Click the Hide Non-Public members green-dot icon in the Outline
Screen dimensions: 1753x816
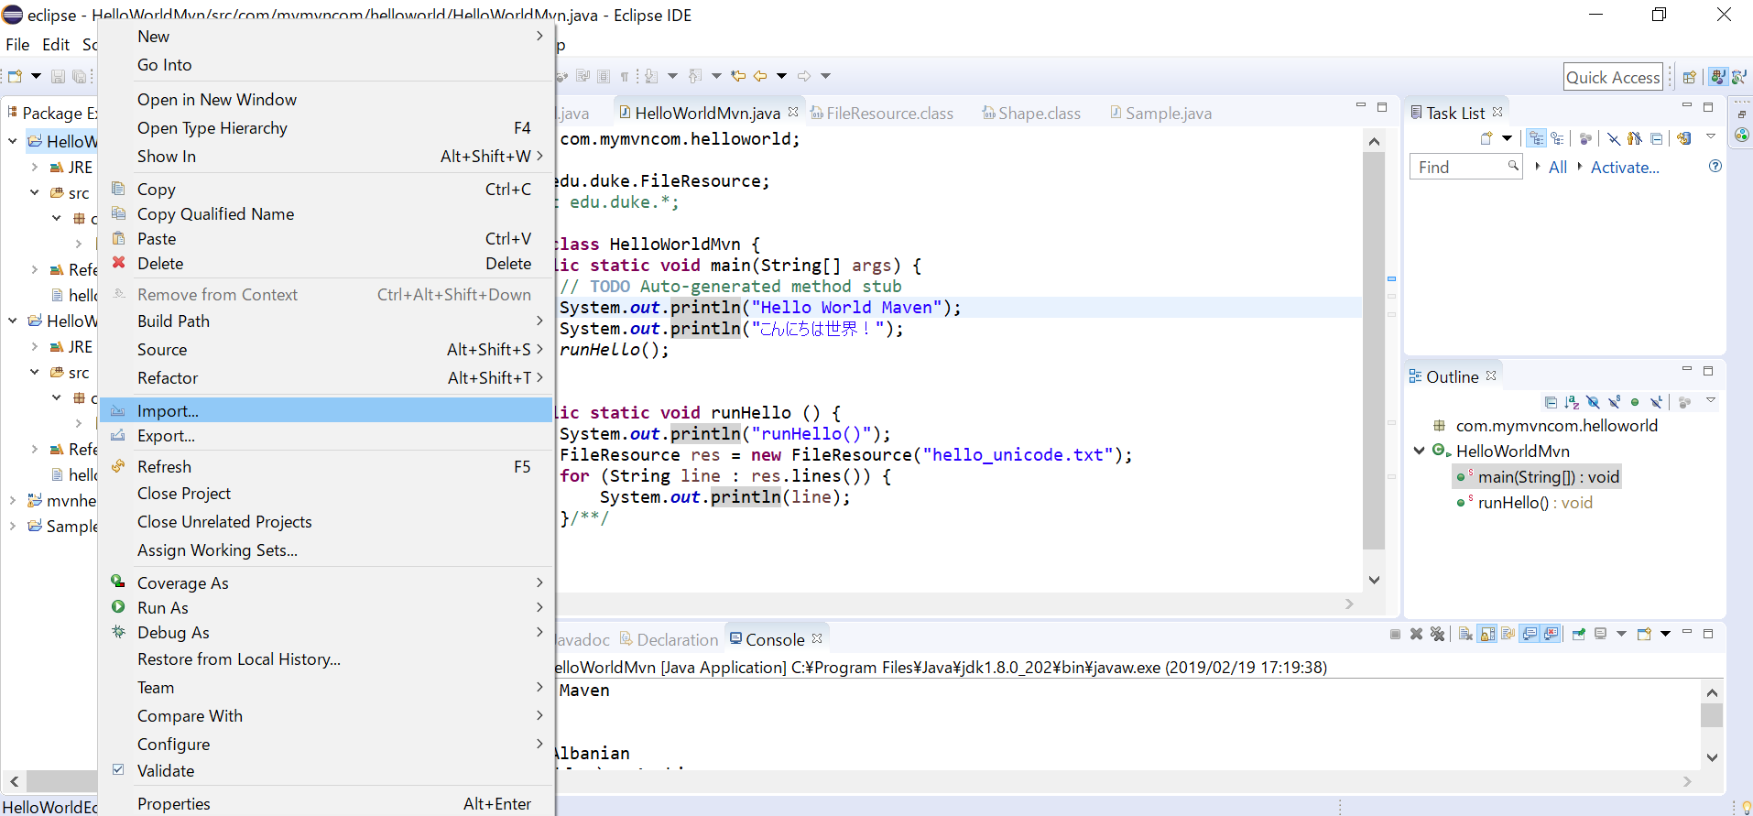[x=1635, y=402]
